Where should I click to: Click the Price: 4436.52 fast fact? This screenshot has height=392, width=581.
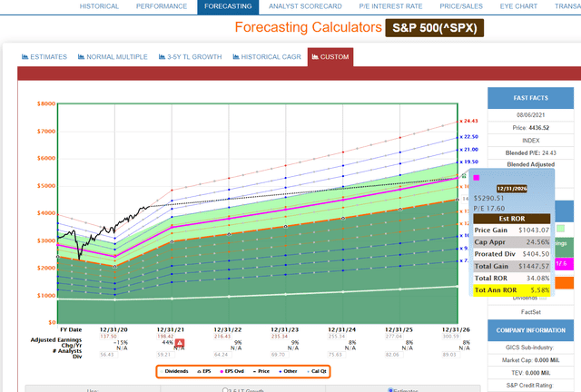[530, 128]
